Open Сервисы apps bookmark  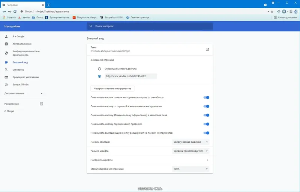pos(9,18)
